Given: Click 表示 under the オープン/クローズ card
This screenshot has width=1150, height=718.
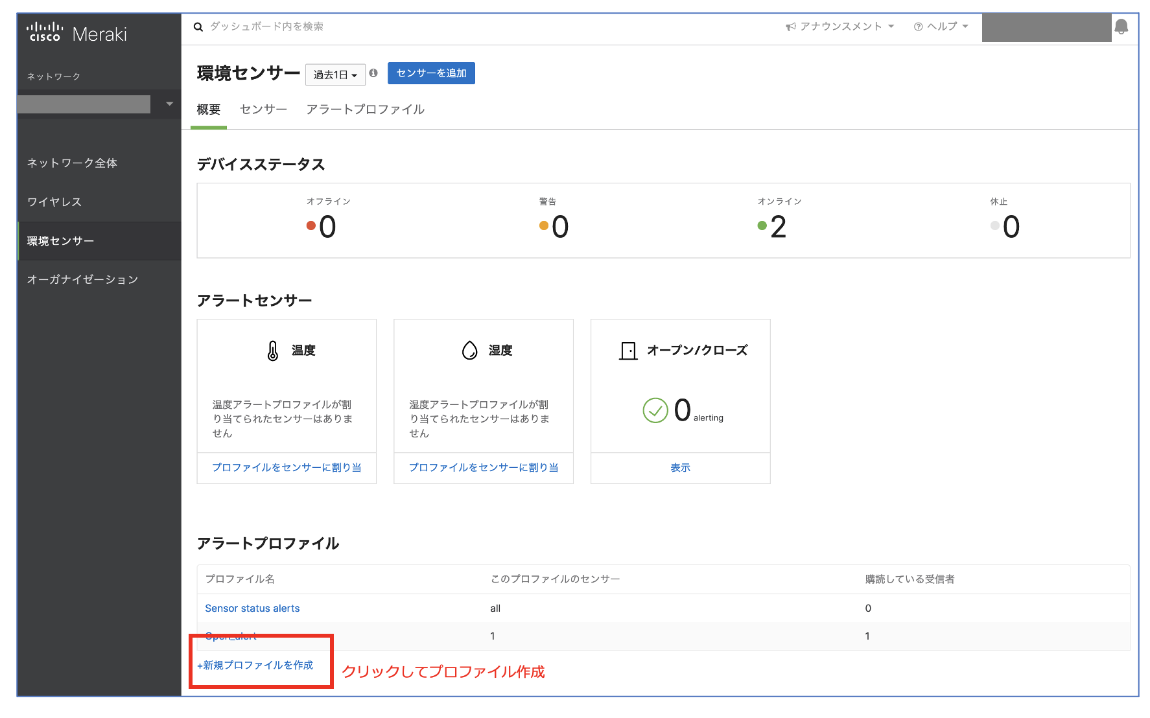Looking at the screenshot, I should pos(680,467).
